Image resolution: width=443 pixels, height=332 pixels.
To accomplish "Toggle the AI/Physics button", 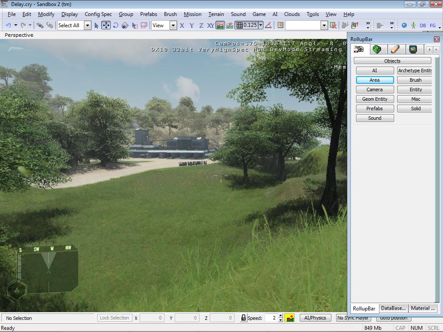I will point(315,318).
